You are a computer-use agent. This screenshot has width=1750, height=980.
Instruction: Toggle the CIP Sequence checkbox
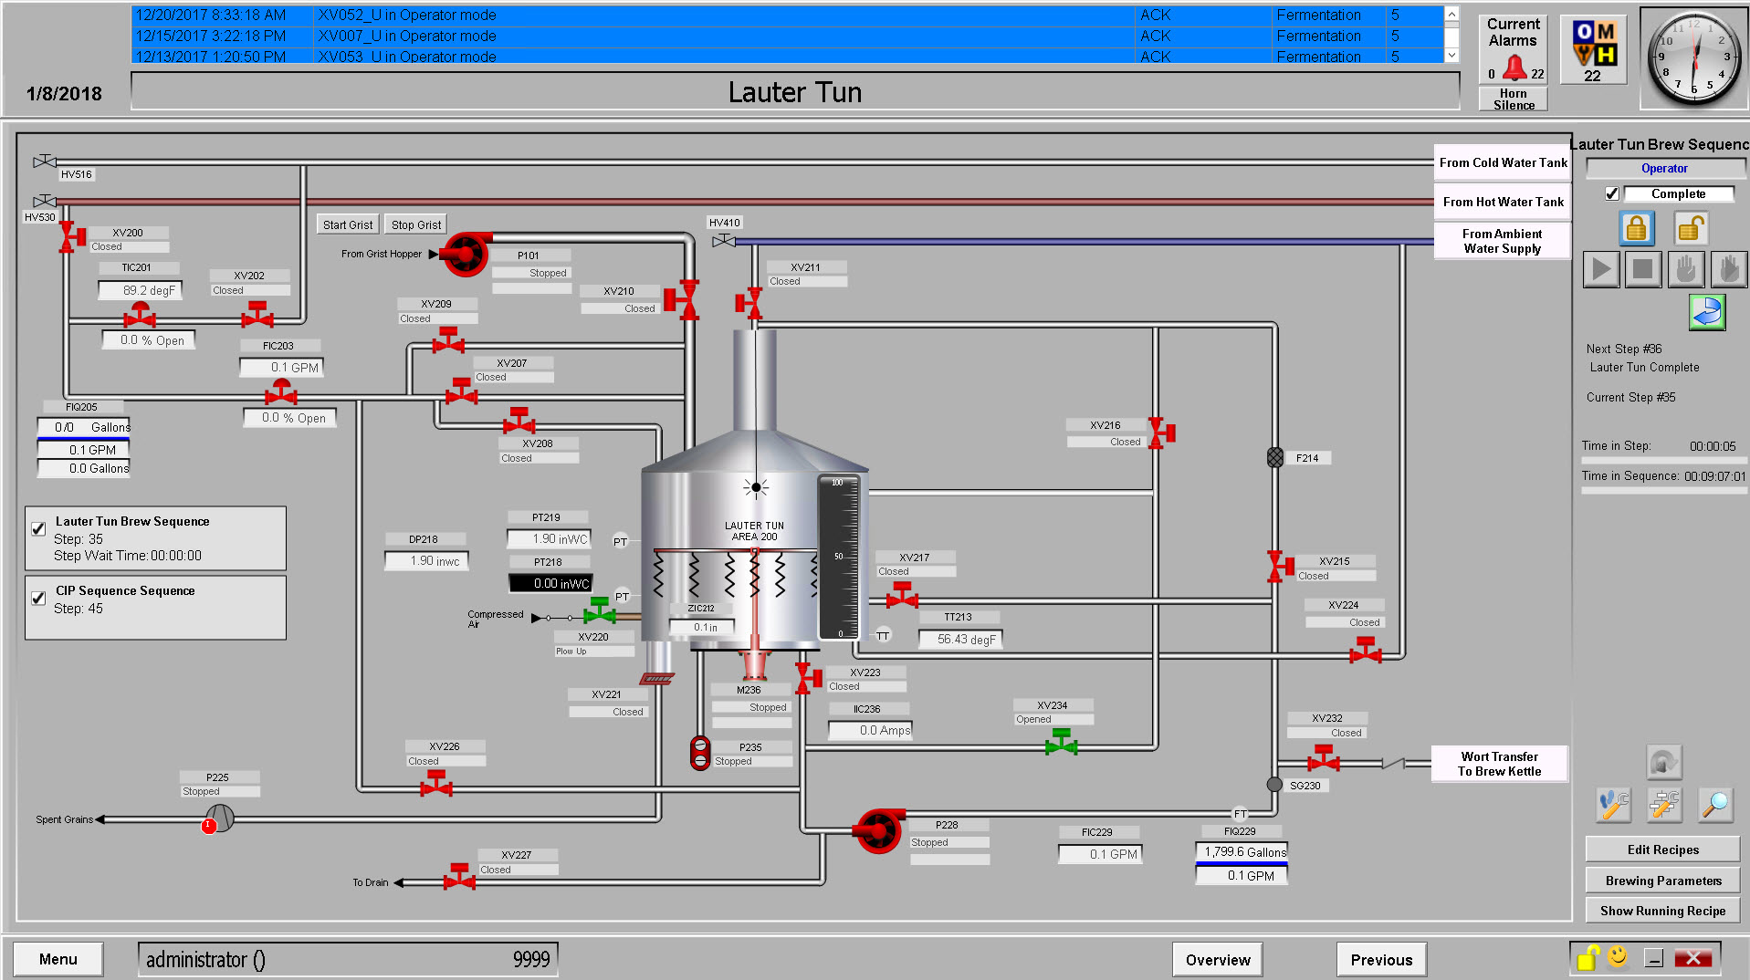38,598
